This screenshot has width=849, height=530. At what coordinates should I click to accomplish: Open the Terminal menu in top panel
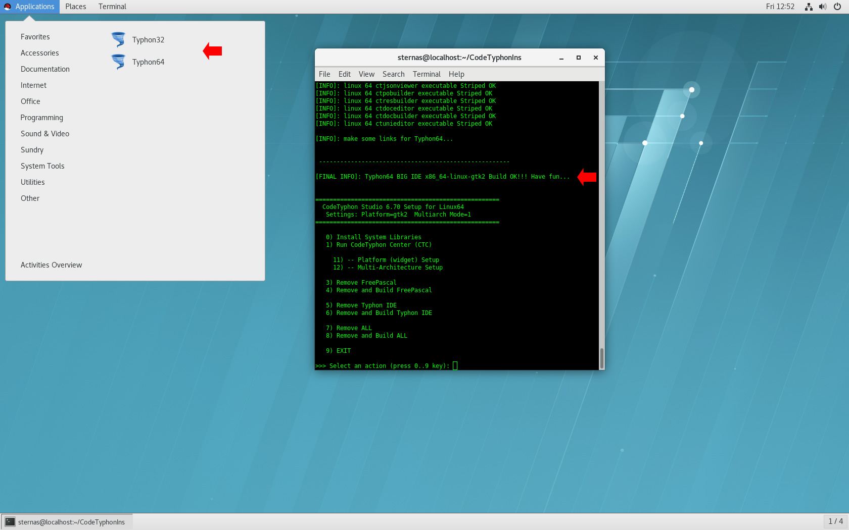click(x=112, y=7)
